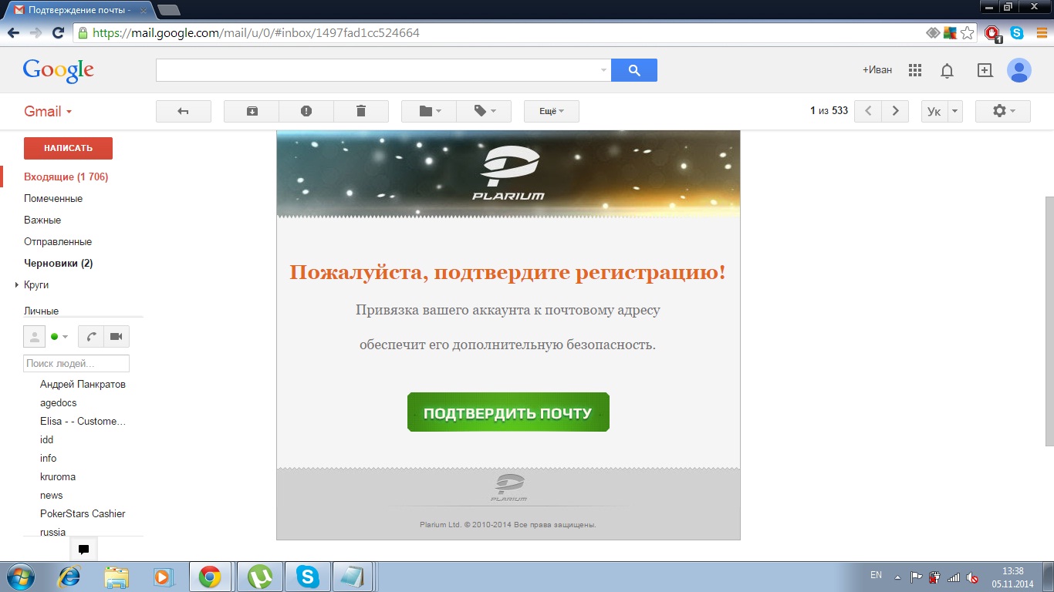Expand the Круги circles section
This screenshot has width=1054, height=592.
(x=17, y=285)
